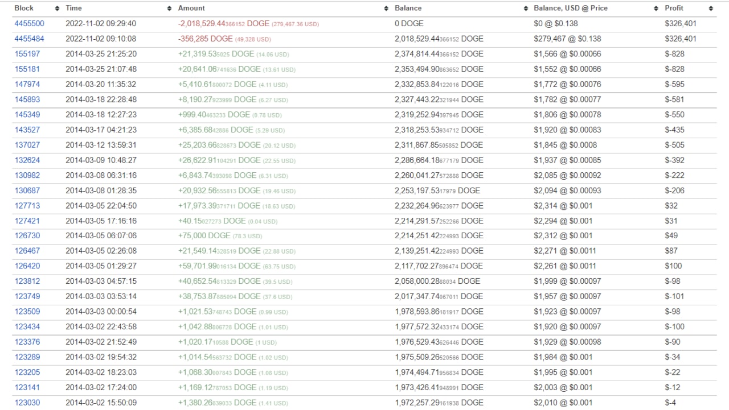729x410 pixels.
Task: Select balance 1,972,257.29 DOGE
Action: (439, 403)
